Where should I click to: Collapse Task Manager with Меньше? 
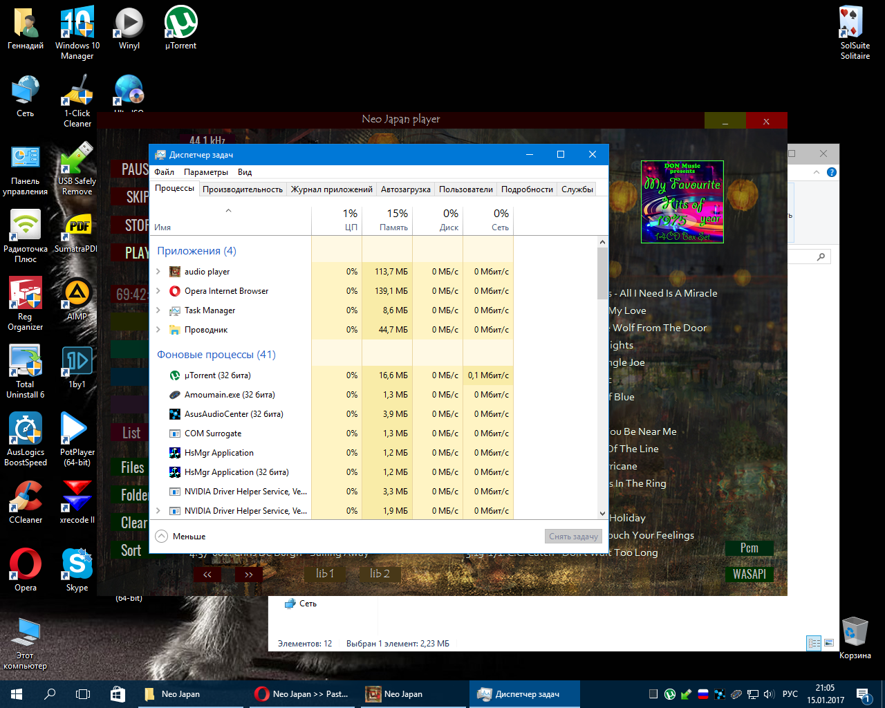tap(180, 537)
